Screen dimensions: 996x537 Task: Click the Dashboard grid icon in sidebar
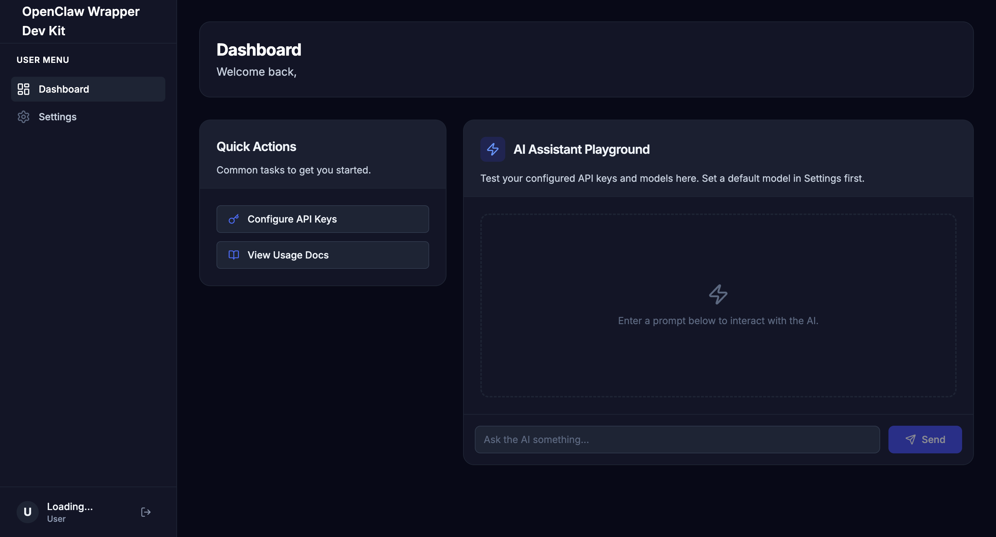click(x=24, y=89)
